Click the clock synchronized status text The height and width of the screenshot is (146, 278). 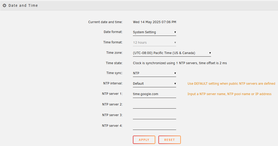coord(180,63)
